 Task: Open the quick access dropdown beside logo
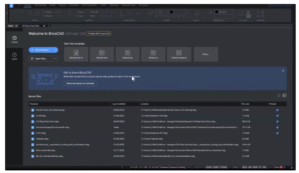point(15,6)
